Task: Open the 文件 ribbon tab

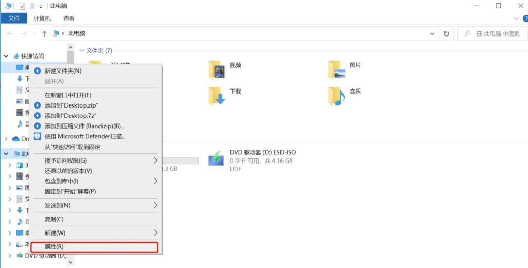Action: [x=14, y=19]
